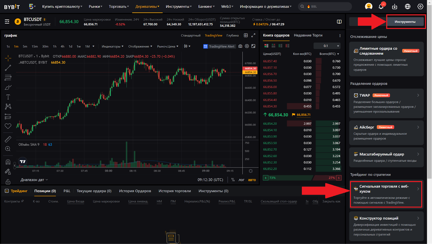Image resolution: width=432 pixels, height=244 pixels.
Task: Click the Инструменты button in the right panel
Action: 405,22
